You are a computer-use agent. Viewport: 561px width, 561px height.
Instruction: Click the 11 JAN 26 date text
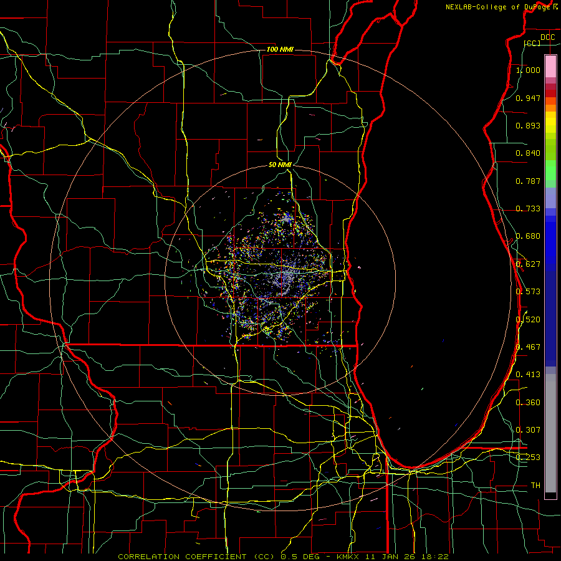[x=390, y=557]
